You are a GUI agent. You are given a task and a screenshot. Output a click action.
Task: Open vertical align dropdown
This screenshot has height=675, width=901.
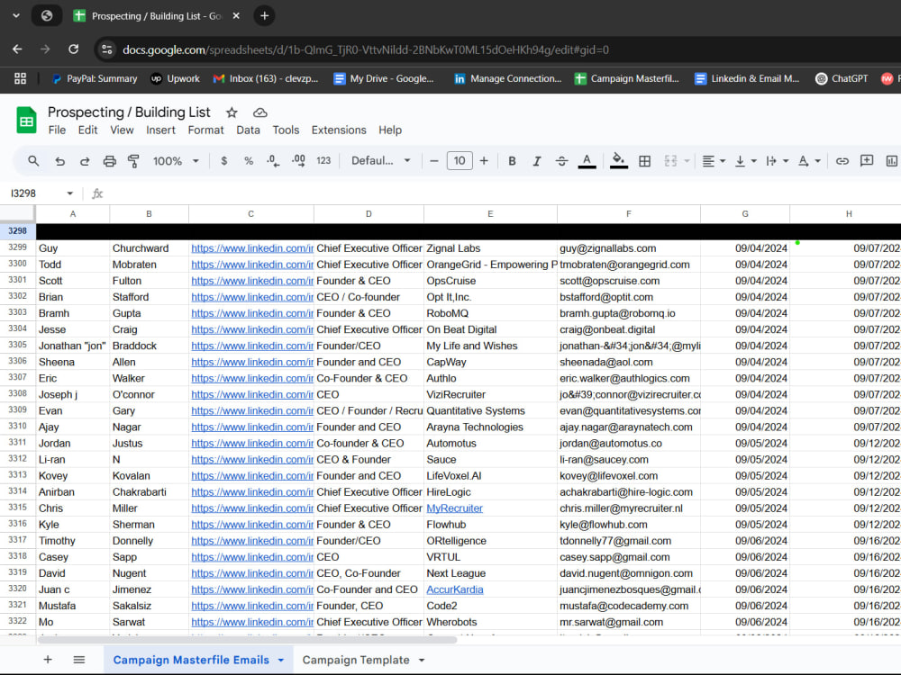click(746, 161)
